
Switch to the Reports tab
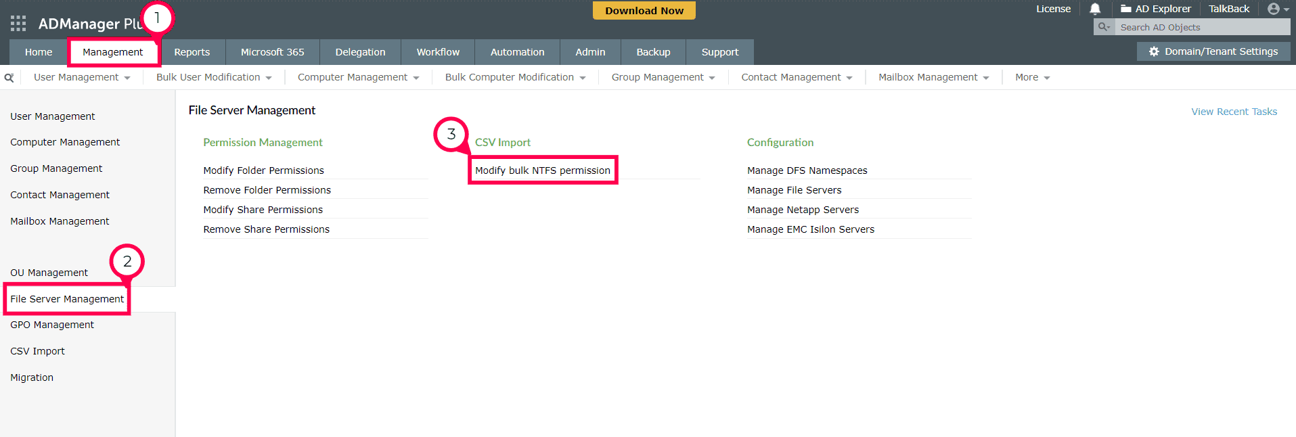click(x=192, y=52)
